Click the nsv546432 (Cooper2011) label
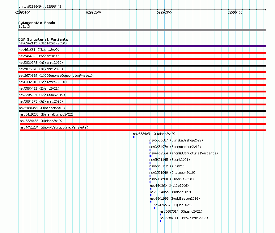 point(39,56)
